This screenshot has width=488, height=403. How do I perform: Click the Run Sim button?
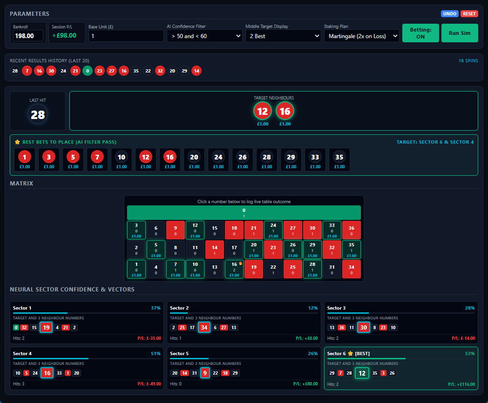click(460, 33)
